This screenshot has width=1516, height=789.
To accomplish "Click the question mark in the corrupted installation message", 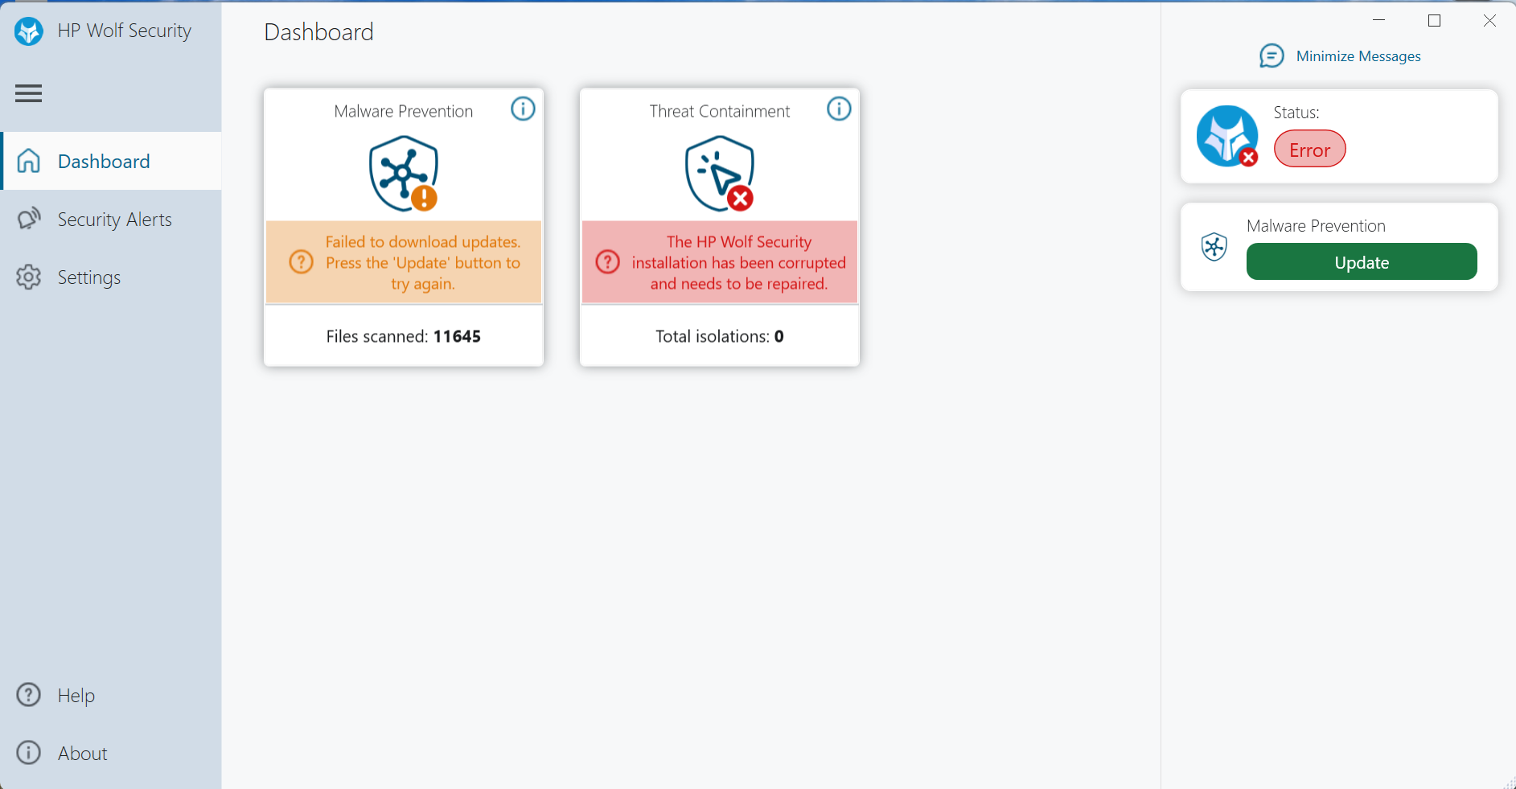I will pyautogui.click(x=607, y=262).
